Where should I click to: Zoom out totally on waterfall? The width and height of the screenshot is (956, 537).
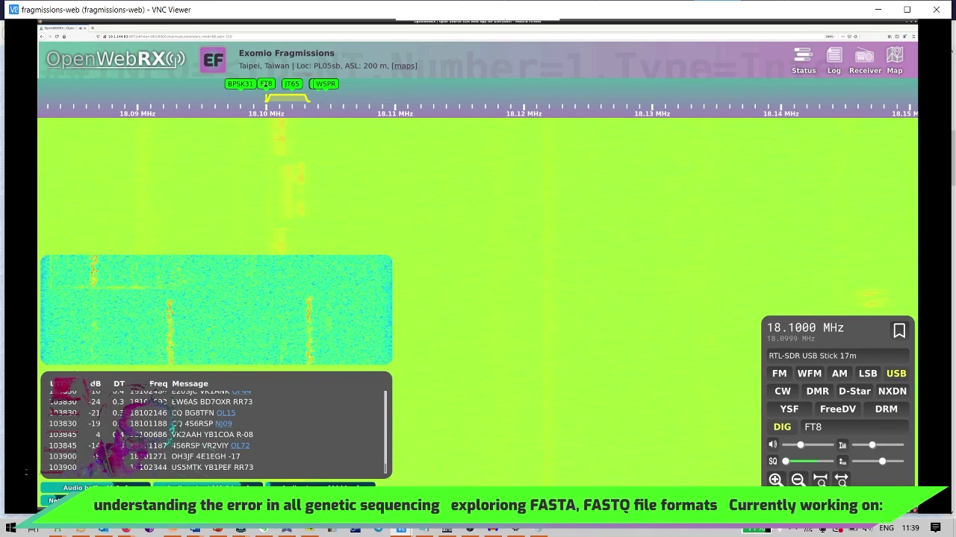coord(842,480)
